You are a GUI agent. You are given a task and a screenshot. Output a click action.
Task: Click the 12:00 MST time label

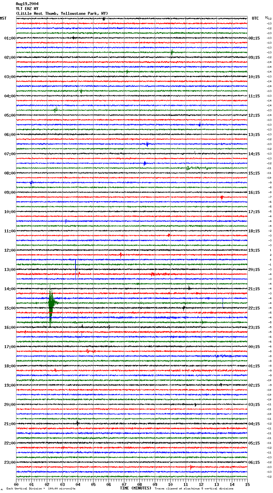click(x=10, y=250)
